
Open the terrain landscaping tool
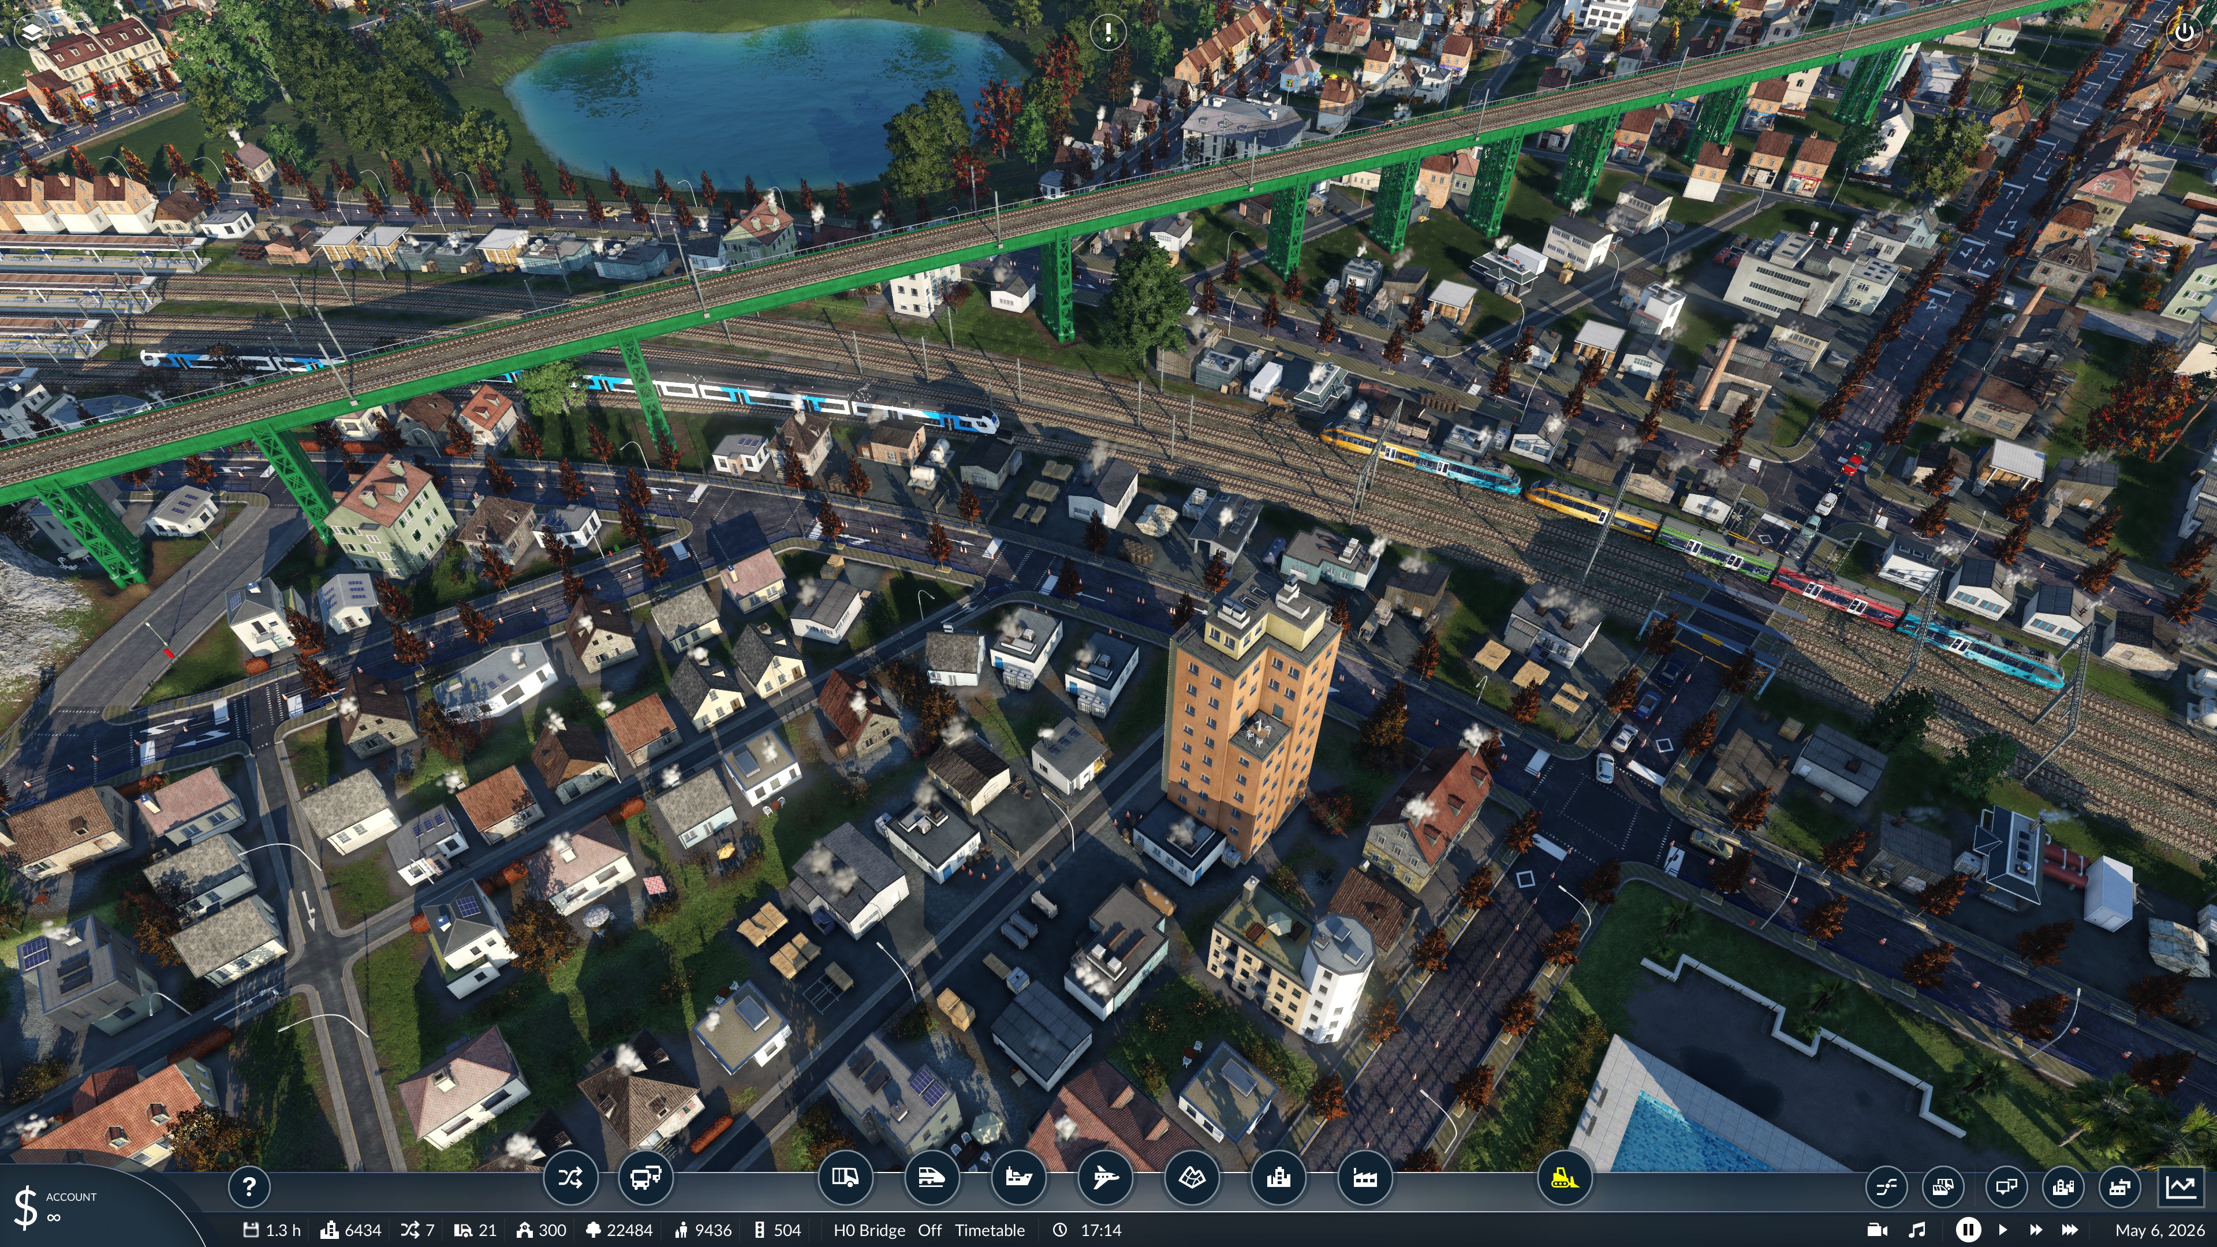tap(1191, 1177)
